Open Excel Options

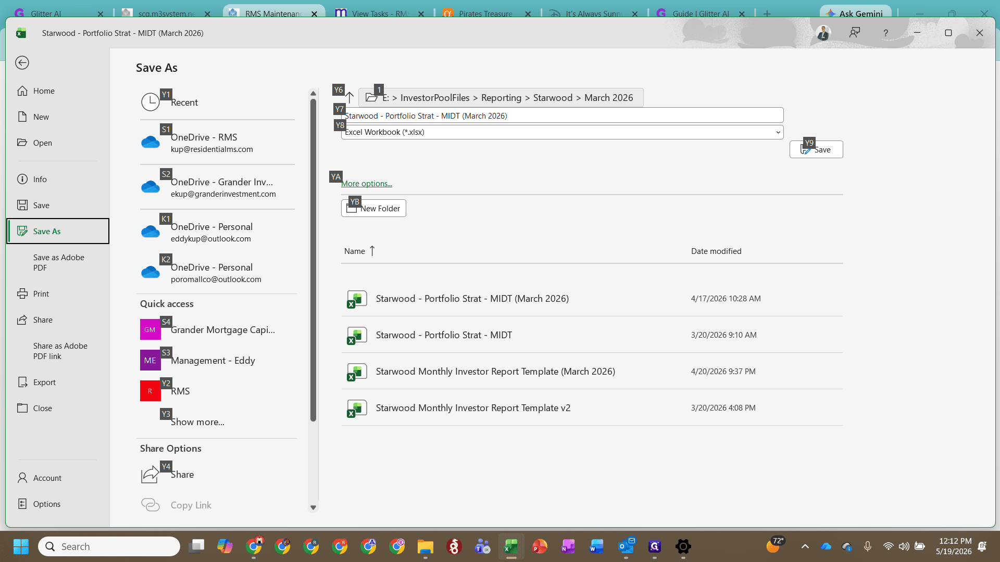coord(58,504)
